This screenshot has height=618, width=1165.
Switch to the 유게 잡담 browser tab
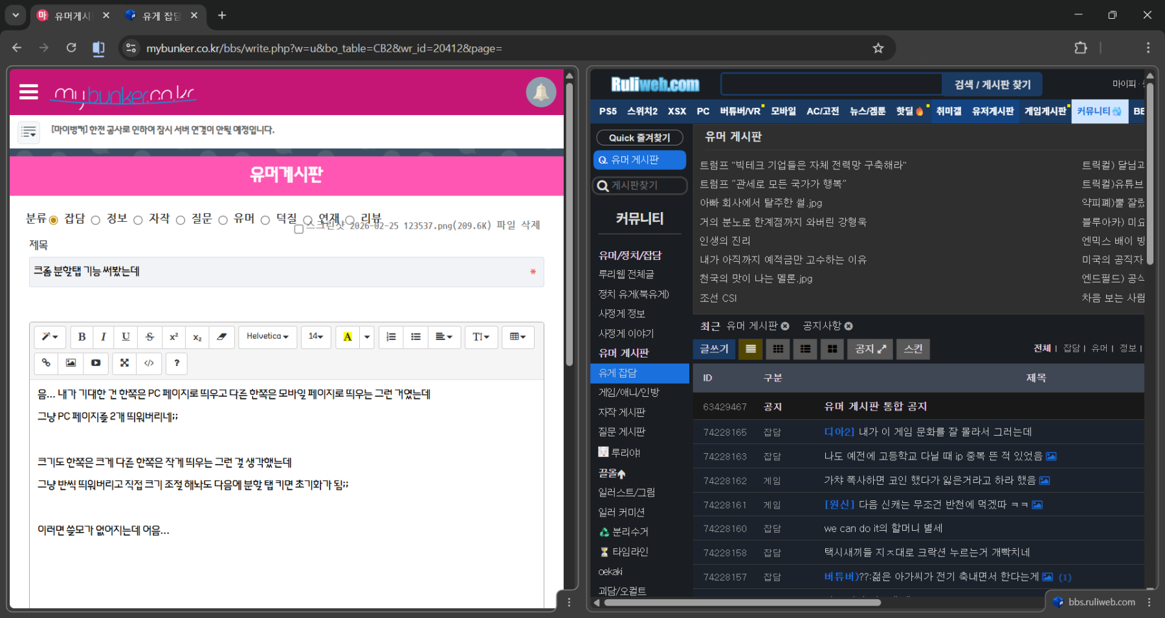[162, 16]
